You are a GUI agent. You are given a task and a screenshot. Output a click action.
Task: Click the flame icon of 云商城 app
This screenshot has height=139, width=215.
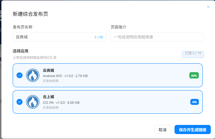33,75
